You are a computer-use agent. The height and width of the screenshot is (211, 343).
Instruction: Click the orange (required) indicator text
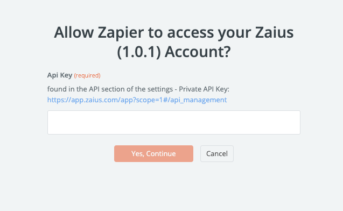coord(87,75)
